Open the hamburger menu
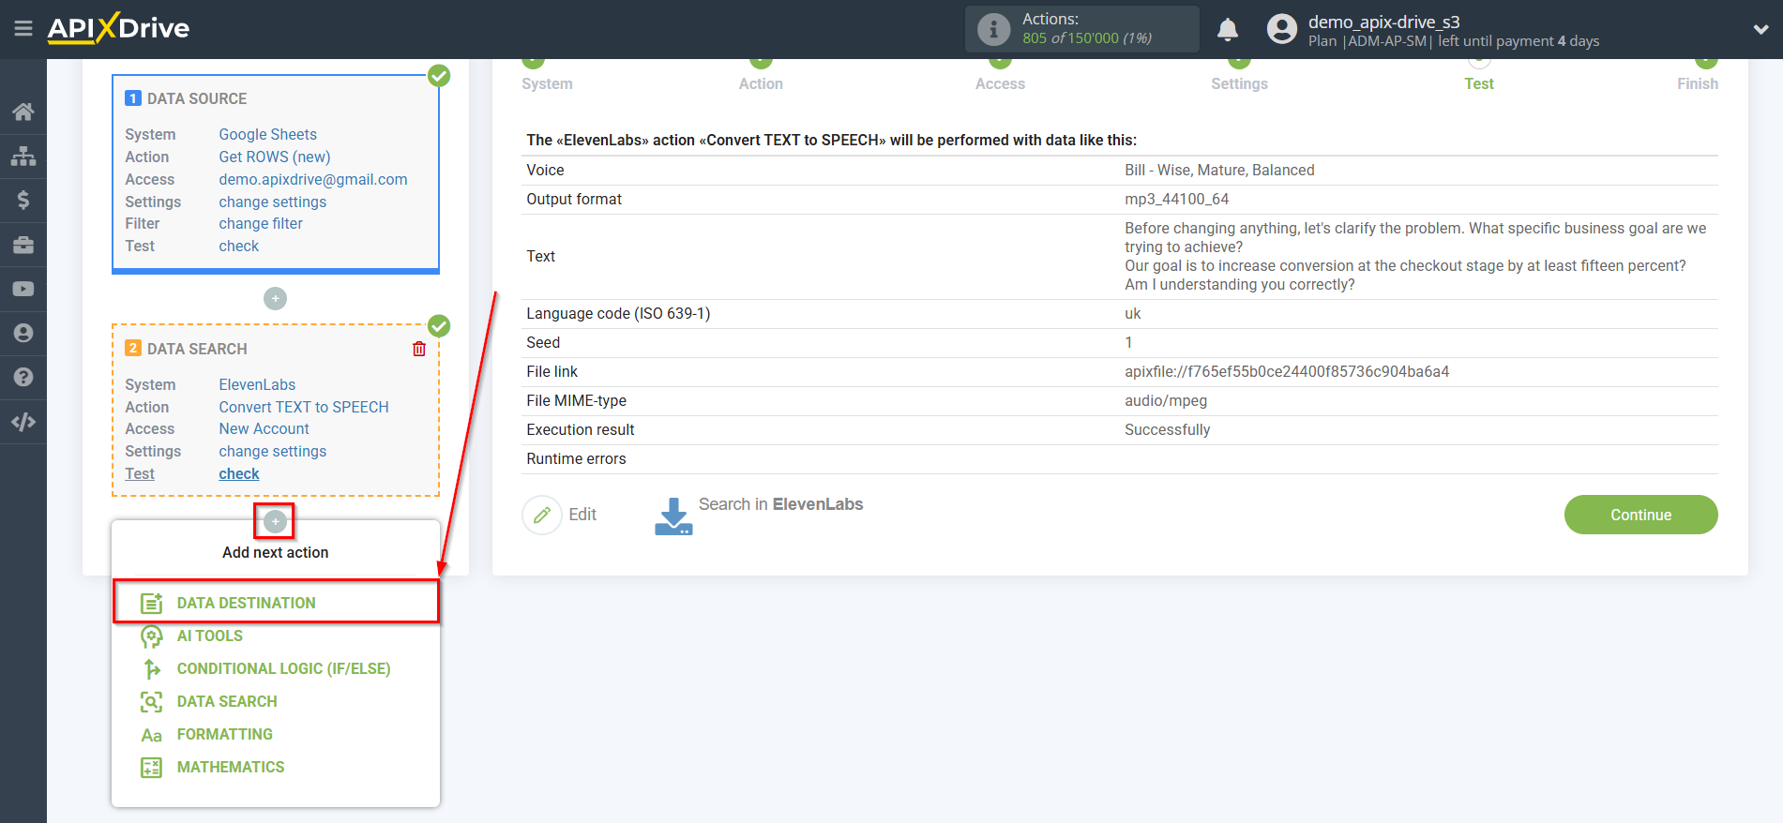Image resolution: width=1783 pixels, height=823 pixels. pos(23,29)
